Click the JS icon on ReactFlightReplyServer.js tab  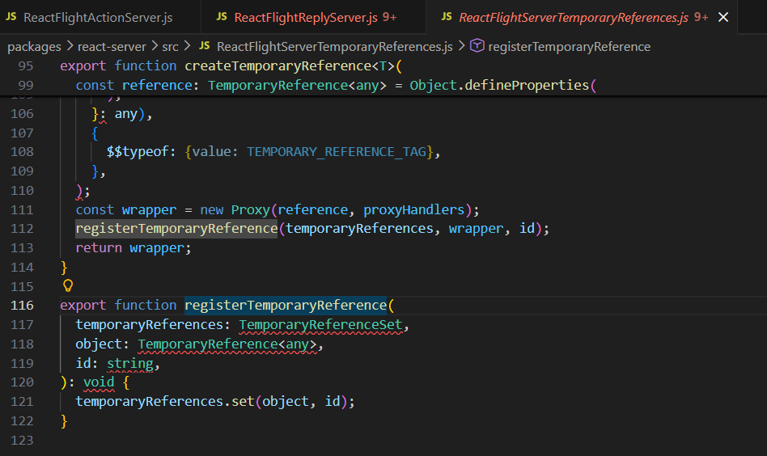222,17
